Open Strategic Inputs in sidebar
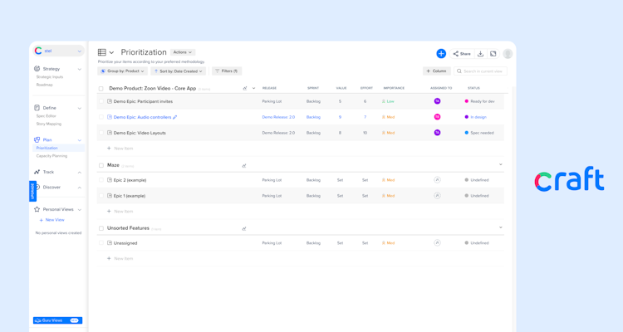The width and height of the screenshot is (623, 332). [x=50, y=77]
